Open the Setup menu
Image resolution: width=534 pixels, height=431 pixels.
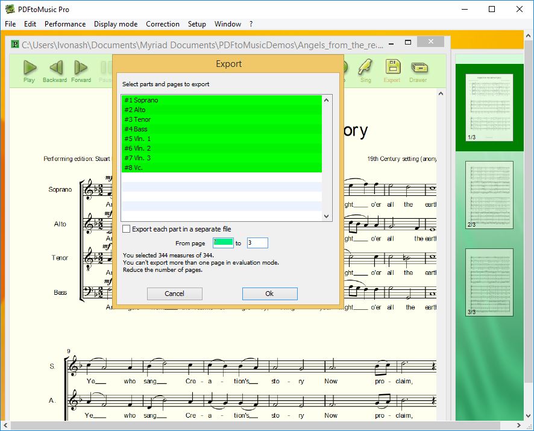(x=197, y=24)
